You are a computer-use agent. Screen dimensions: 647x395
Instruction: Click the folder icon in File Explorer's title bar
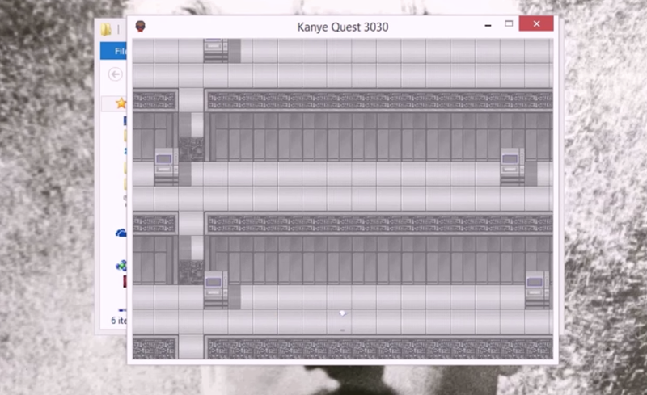106,29
